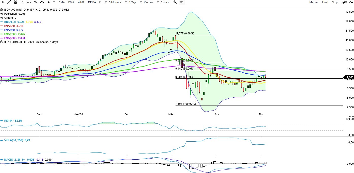Select the trend line drawing tool
Image resolution: width=354 pixels, height=173 pixels.
[x=9, y=2]
